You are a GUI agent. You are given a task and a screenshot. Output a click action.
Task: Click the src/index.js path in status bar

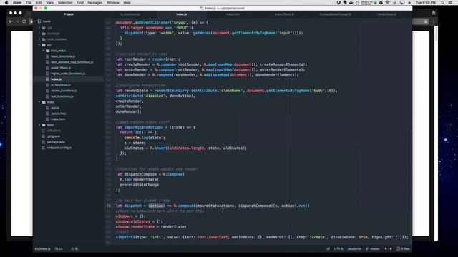click(43, 249)
